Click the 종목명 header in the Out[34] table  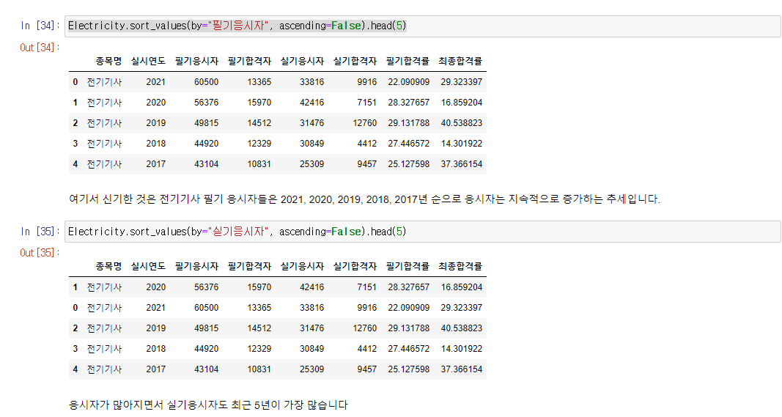click(108, 61)
